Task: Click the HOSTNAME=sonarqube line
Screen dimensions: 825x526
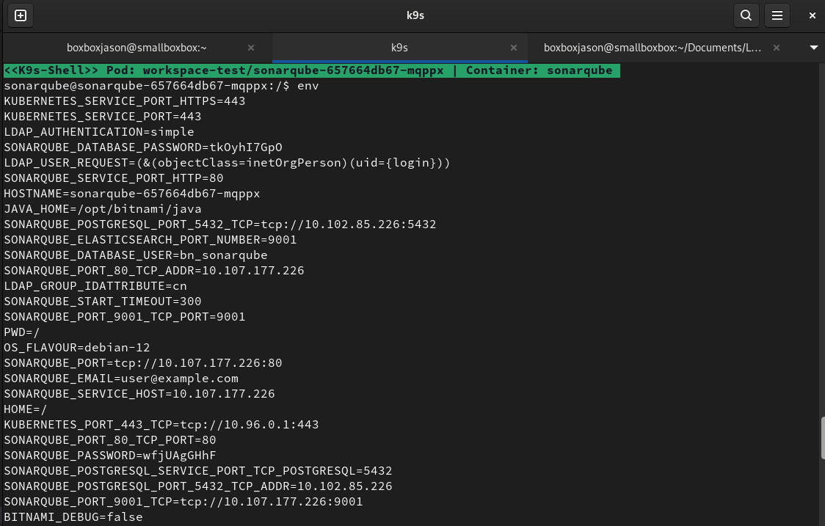Action: [132, 194]
